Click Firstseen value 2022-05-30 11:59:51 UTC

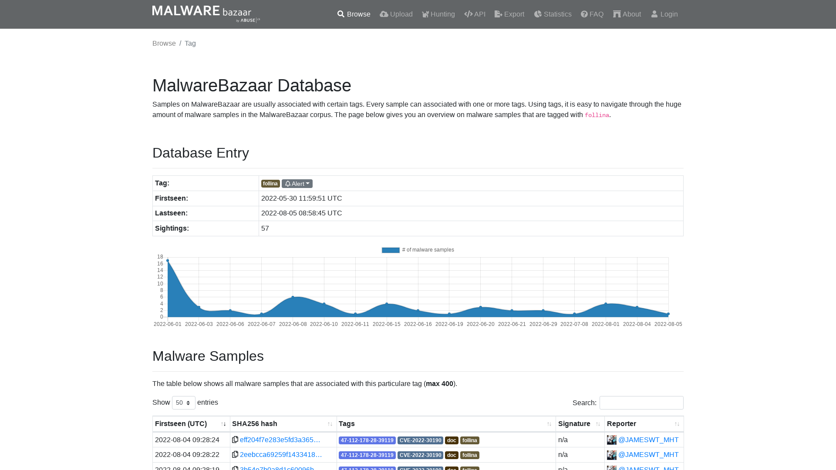[301, 198]
